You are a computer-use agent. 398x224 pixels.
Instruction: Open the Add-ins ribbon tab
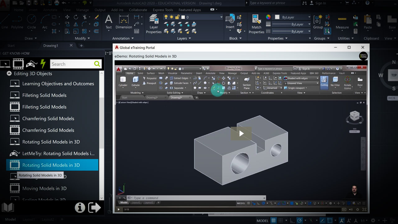point(117,10)
